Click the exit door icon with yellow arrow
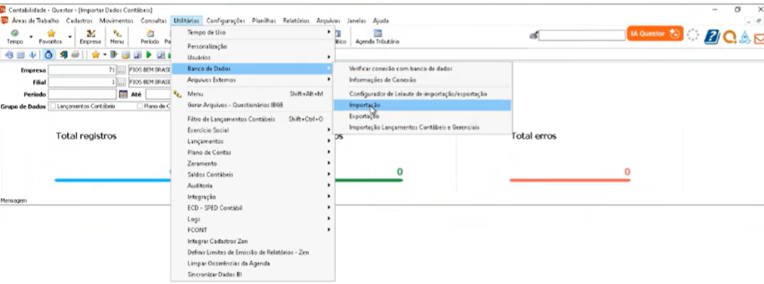This screenshot has width=764, height=284. click(x=63, y=55)
